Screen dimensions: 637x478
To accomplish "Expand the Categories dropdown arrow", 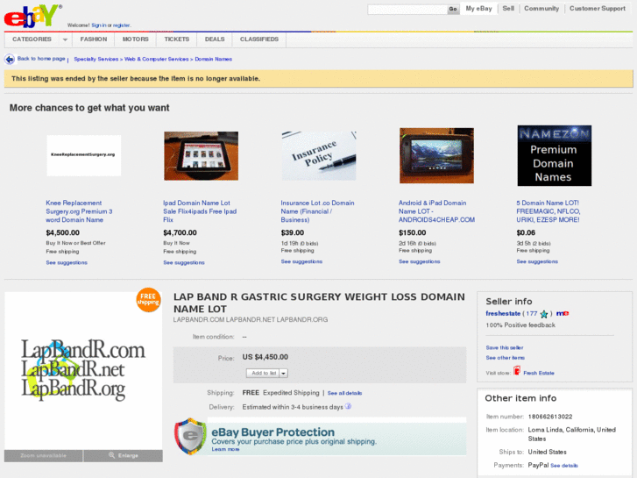I will coord(65,39).
